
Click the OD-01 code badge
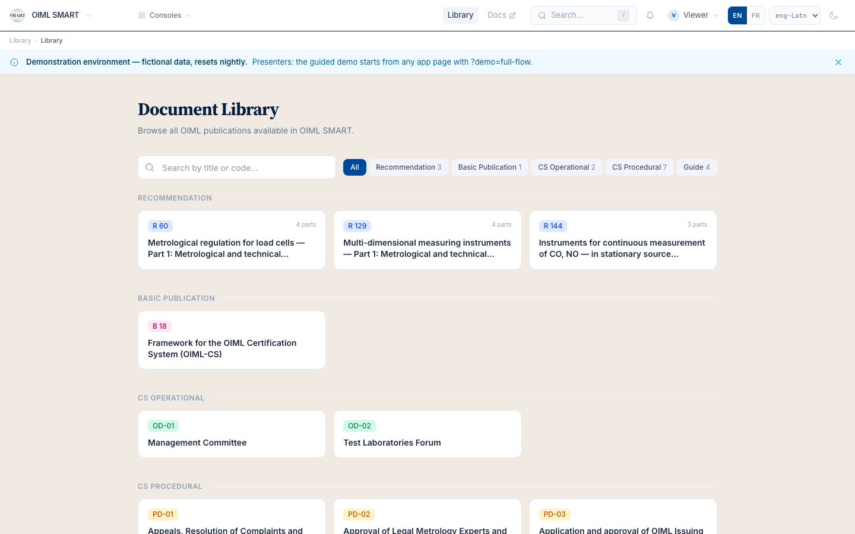click(163, 426)
